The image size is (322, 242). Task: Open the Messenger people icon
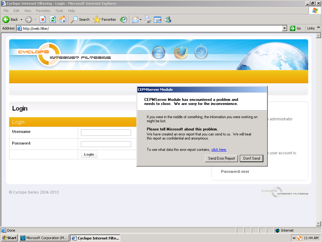click(168, 19)
